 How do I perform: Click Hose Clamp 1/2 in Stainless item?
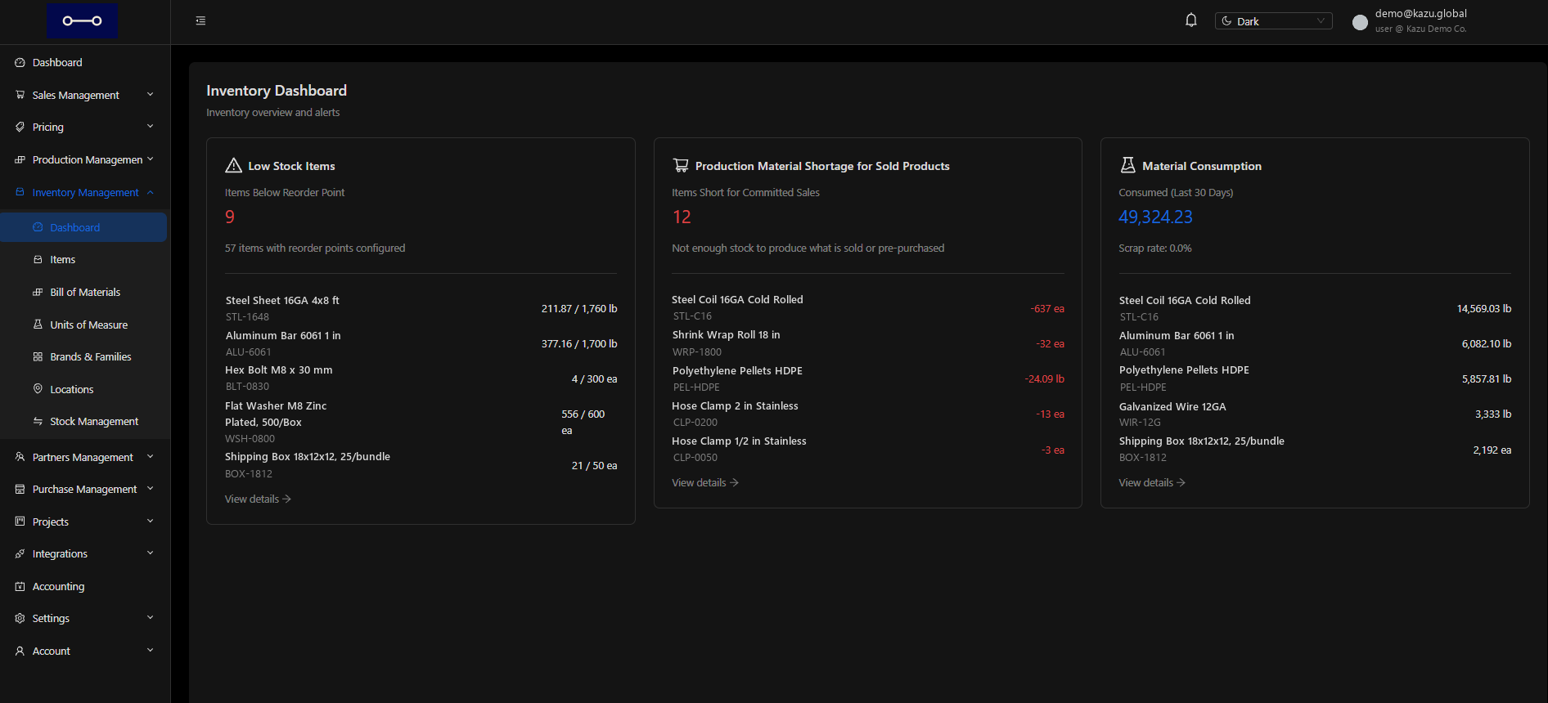[x=739, y=441]
